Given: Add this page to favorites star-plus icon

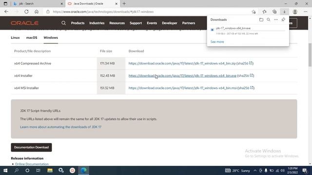Looking at the screenshot, I should point(253,12).
